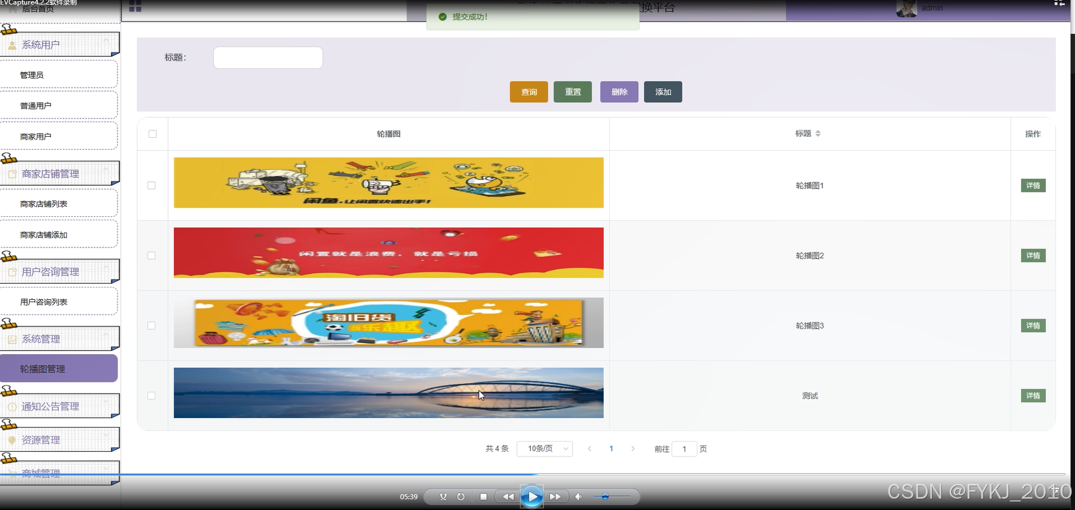
Task: Go to previous page arrow
Action: coord(589,448)
